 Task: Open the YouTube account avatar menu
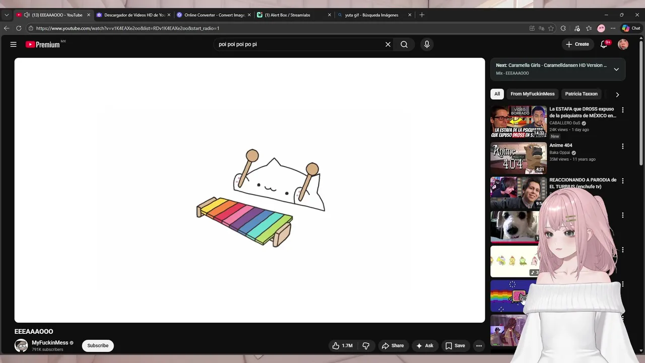click(623, 44)
